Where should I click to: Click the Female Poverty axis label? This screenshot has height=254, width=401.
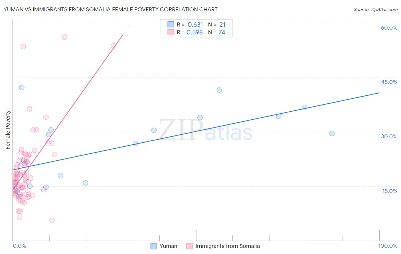tap(8, 130)
